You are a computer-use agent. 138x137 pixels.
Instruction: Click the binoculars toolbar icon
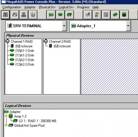(6, 15)
